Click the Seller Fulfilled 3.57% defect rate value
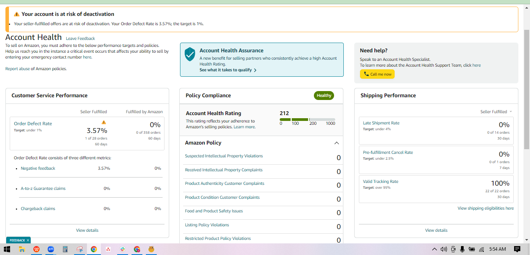This screenshot has width=530, height=255. (x=97, y=131)
